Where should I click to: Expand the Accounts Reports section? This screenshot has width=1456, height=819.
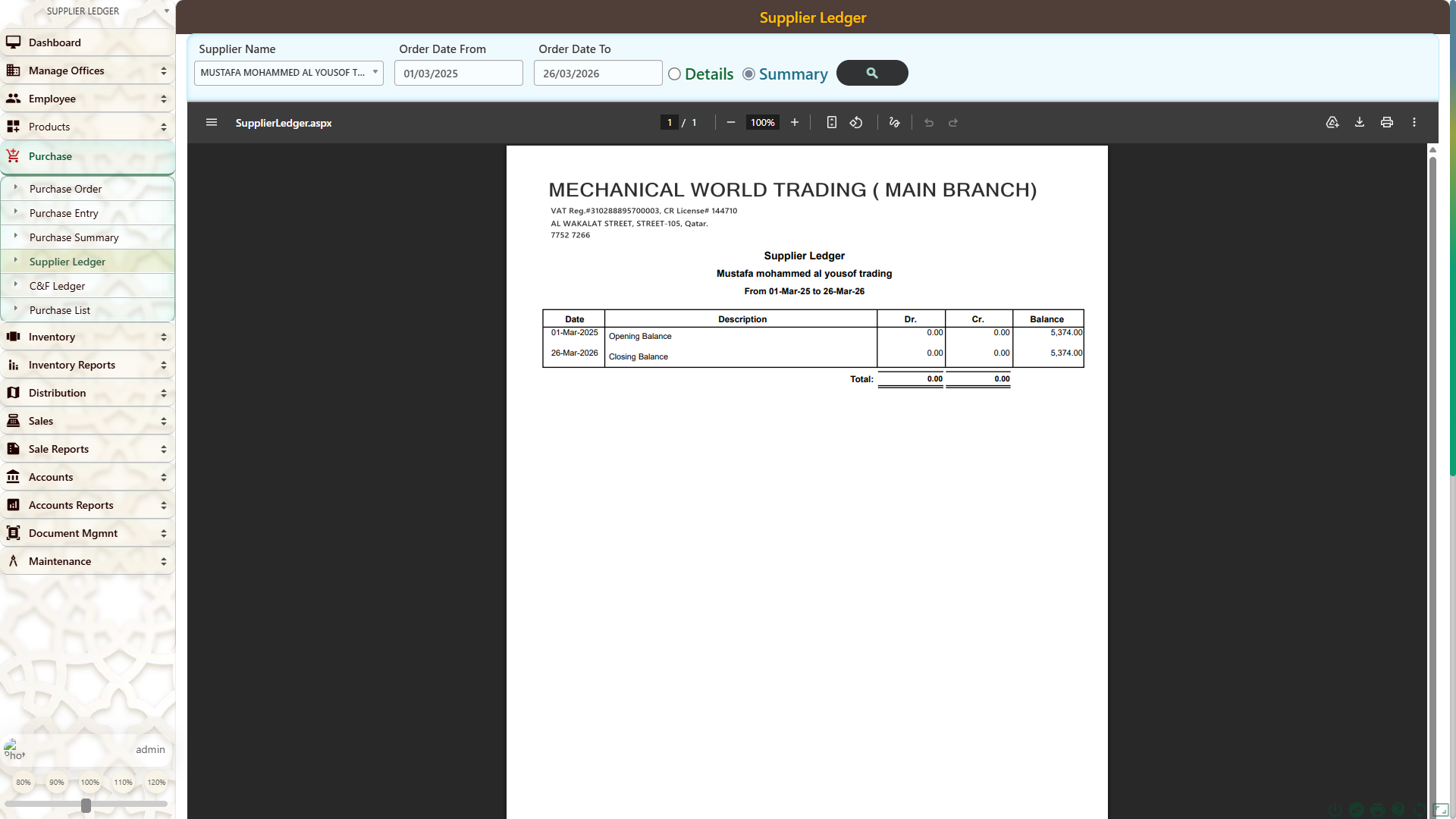[87, 505]
